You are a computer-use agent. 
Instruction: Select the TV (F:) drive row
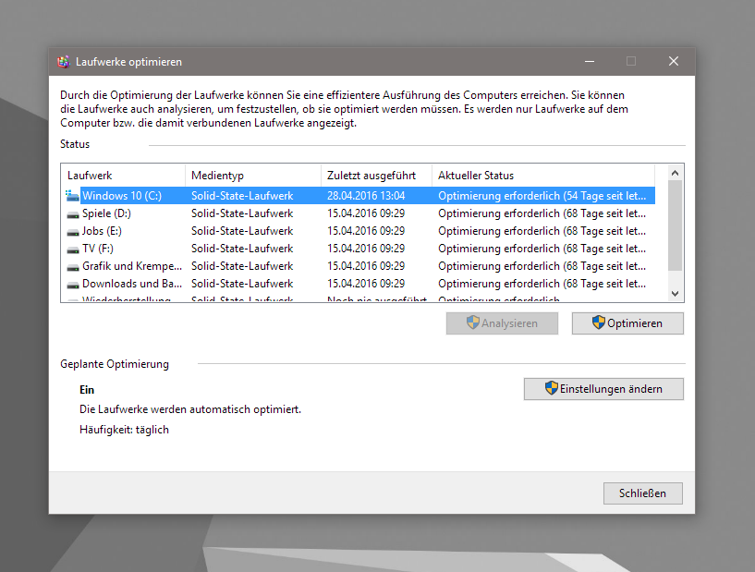click(359, 249)
